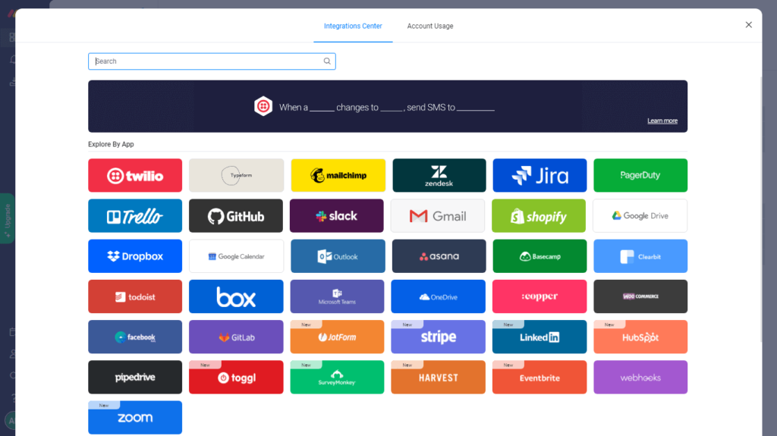Viewport: 777px width, 436px height.
Task: Open the Microsoft Teams integration tile
Action: 337,296
